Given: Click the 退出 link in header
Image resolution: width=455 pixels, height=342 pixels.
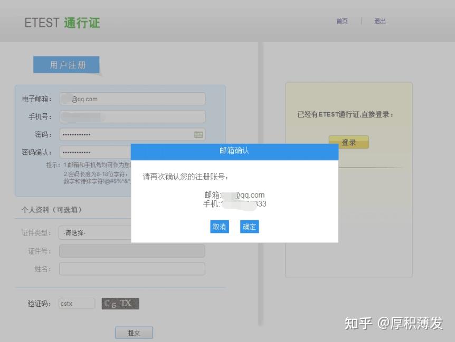Looking at the screenshot, I should tap(380, 21).
